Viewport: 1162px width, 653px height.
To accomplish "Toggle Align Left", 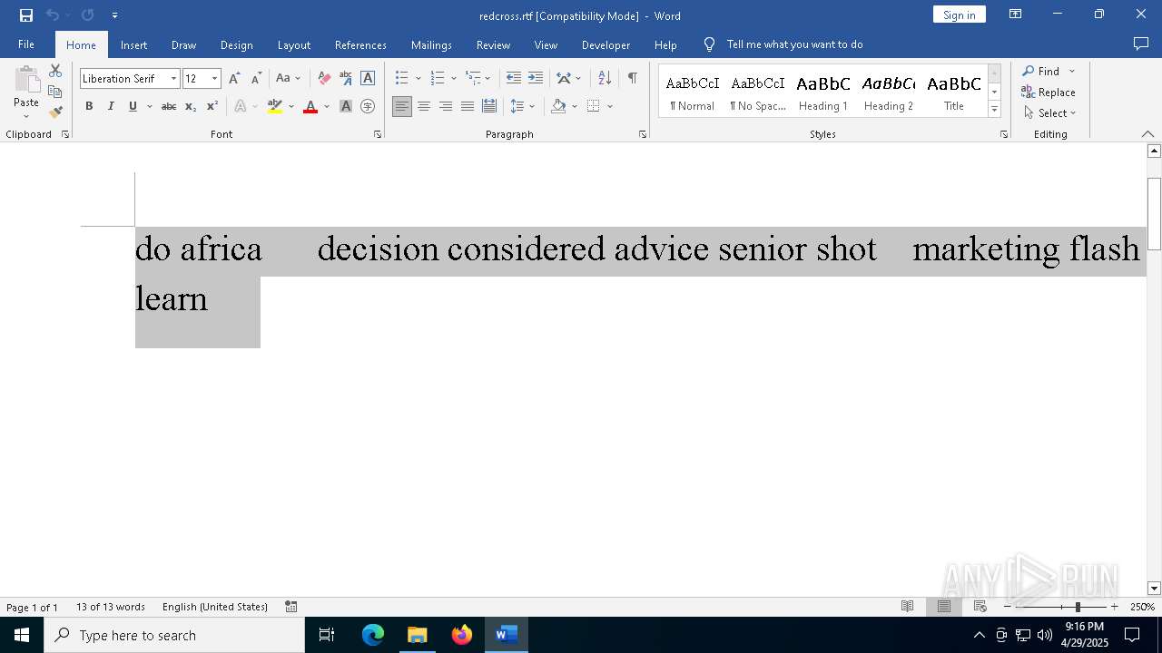I will tap(402, 107).
